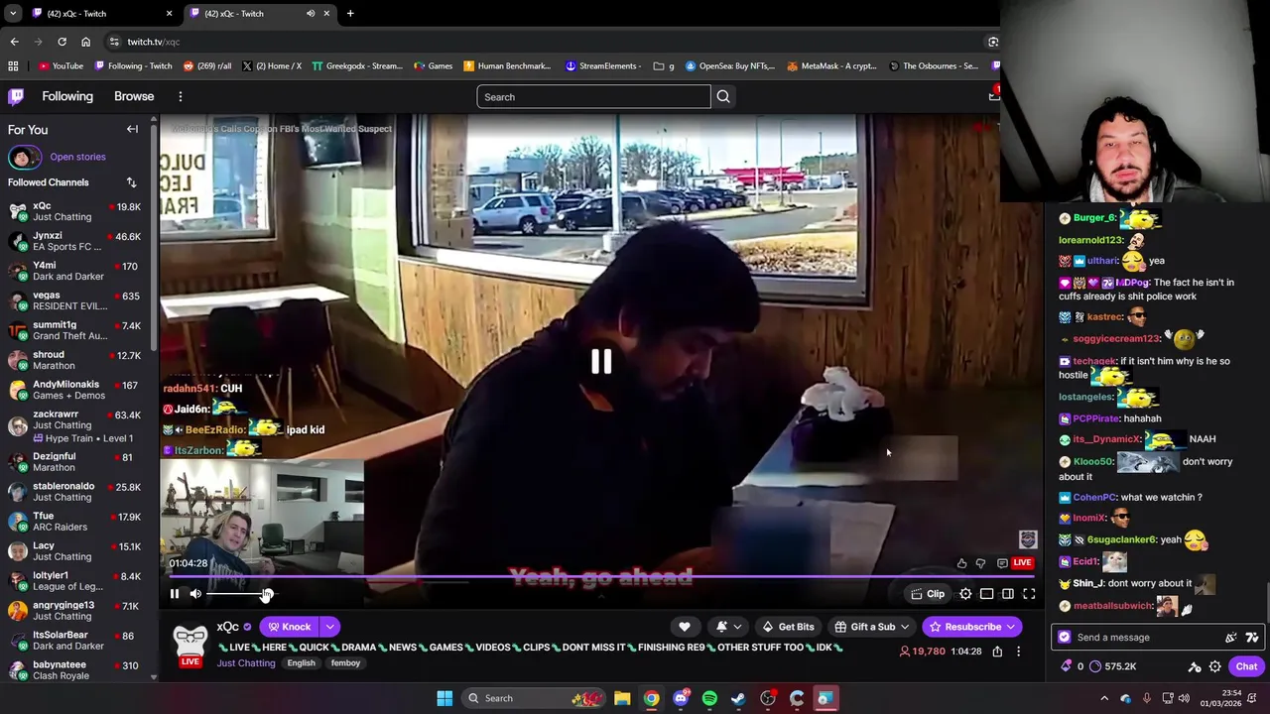The image size is (1270, 714).
Task: Open the stream options three-dot menu
Action: click(1018, 652)
